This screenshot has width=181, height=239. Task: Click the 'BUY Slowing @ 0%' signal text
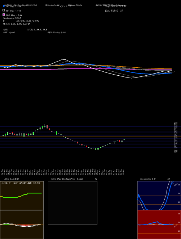(x=57, y=33)
